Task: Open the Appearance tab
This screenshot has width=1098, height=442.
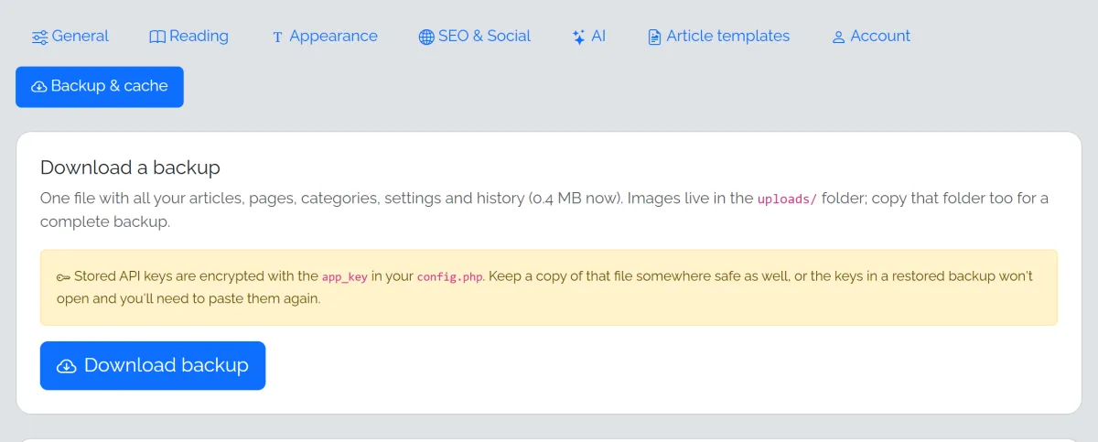Action: (x=324, y=37)
